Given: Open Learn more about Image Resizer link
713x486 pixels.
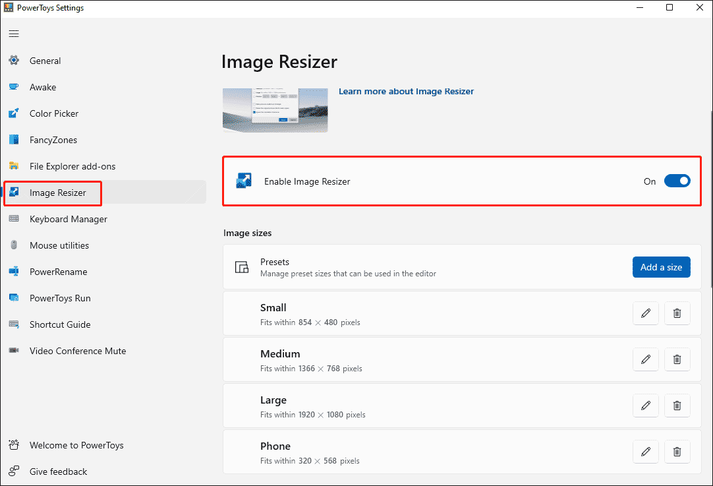Looking at the screenshot, I should tap(406, 91).
